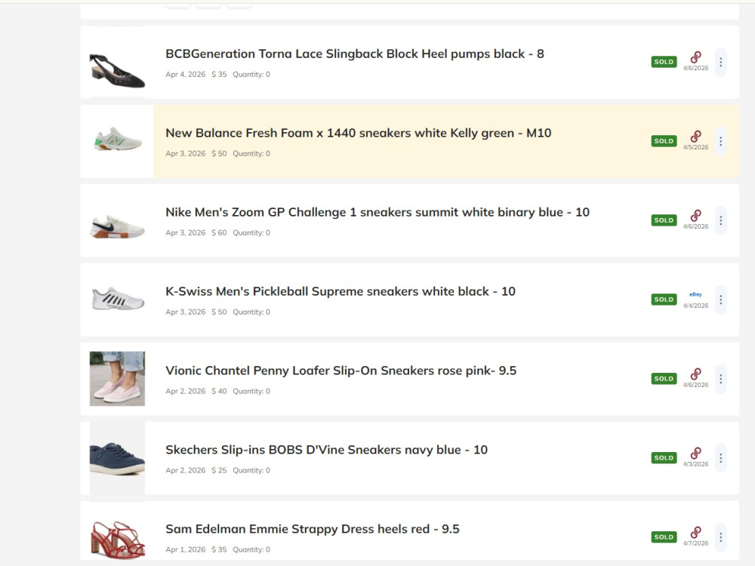755x566 pixels.
Task: Click Poshmark icon on Skechers BOBS row
Action: (695, 454)
